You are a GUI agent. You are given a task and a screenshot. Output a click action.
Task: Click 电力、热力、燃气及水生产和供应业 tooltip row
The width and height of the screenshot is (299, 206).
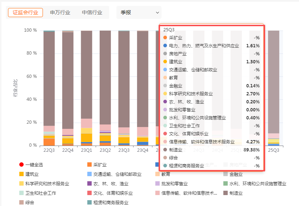coord(211,45)
